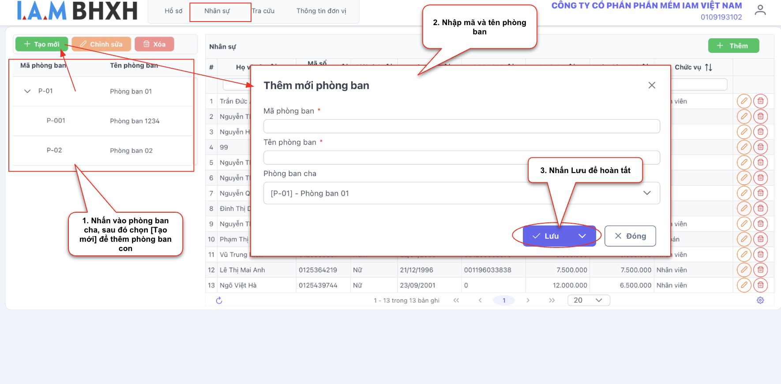781x384 pixels.
Task: Click the delete trash icon for row 13
Action: click(x=760, y=285)
